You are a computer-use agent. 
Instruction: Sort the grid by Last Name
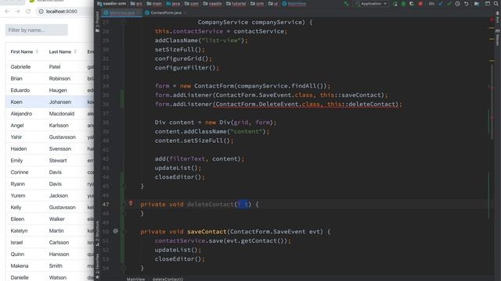pyautogui.click(x=63, y=52)
